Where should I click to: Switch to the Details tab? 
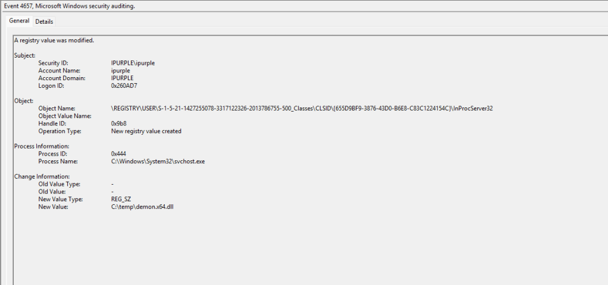point(44,21)
